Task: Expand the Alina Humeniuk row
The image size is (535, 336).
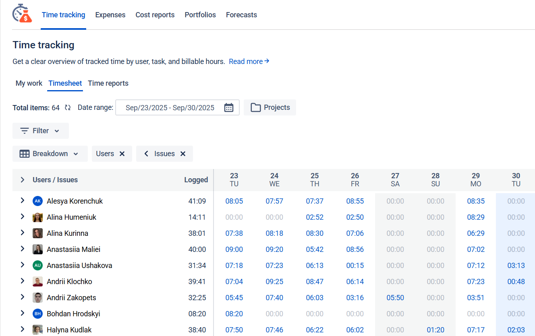Action: coord(23,217)
